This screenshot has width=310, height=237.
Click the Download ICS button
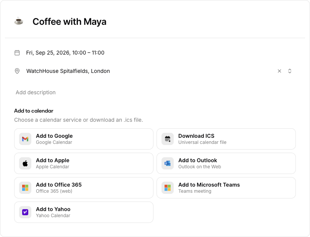(x=226, y=139)
